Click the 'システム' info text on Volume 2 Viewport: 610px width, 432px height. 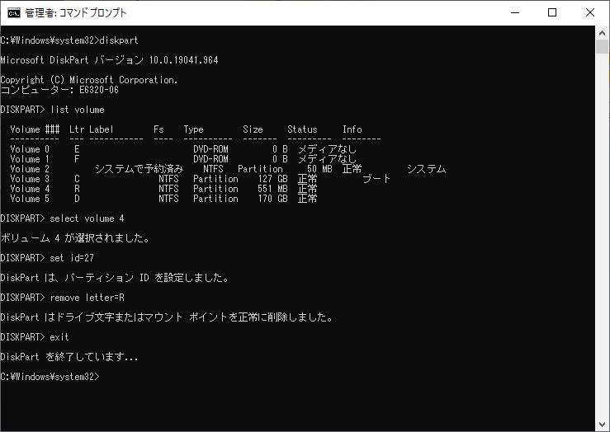point(427,169)
